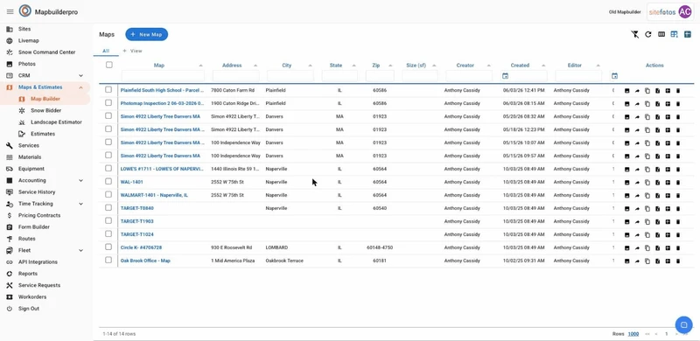Open the Snow Command Center sidebar item
The width and height of the screenshot is (700, 341).
47,52
